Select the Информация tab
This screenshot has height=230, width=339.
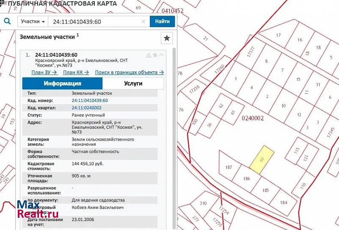pyautogui.click(x=62, y=83)
